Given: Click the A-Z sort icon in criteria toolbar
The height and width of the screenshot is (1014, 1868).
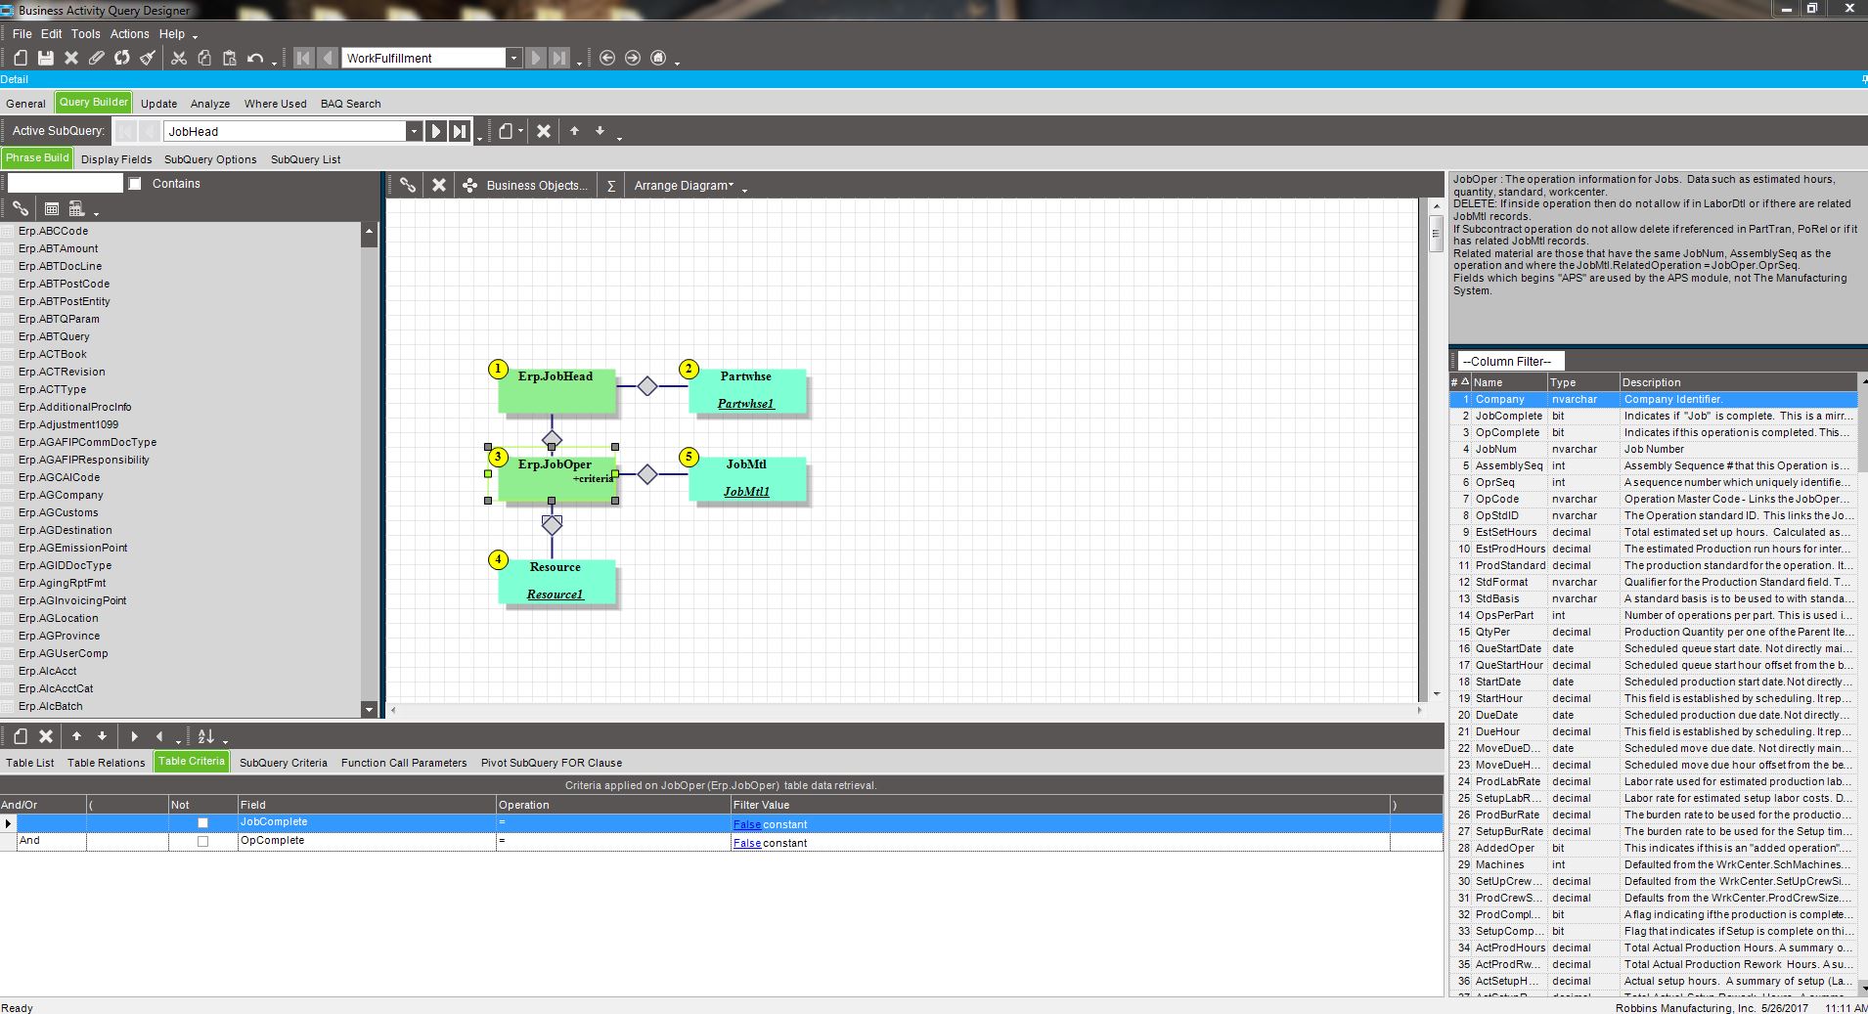Looking at the screenshot, I should pos(205,736).
